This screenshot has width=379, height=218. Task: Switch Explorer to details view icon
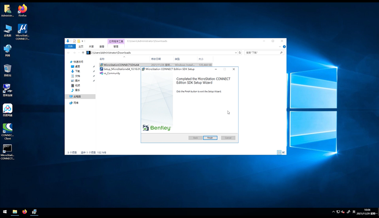[x=279, y=152]
